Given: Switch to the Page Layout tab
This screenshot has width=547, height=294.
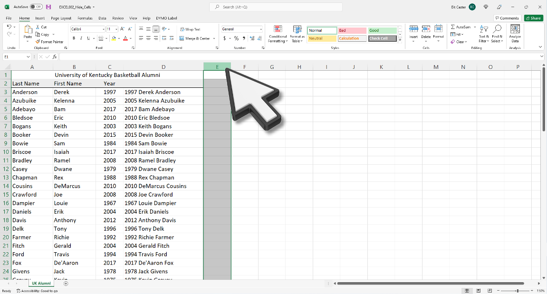Looking at the screenshot, I should pos(61,18).
